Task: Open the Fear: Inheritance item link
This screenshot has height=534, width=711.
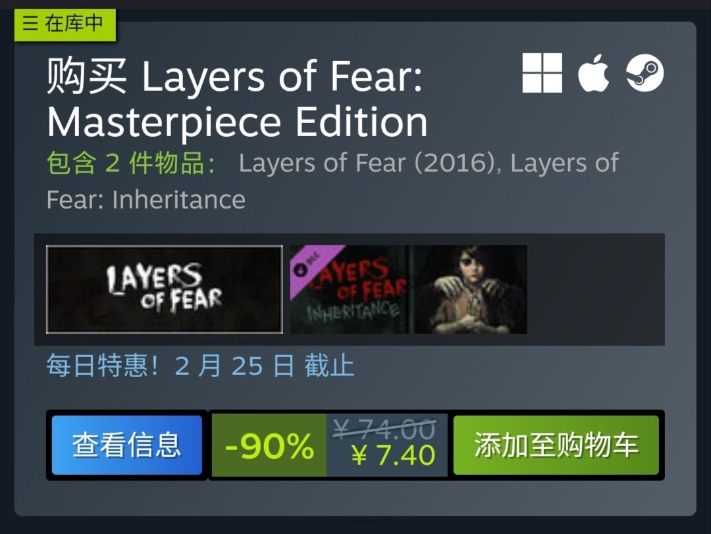Action: 146,199
